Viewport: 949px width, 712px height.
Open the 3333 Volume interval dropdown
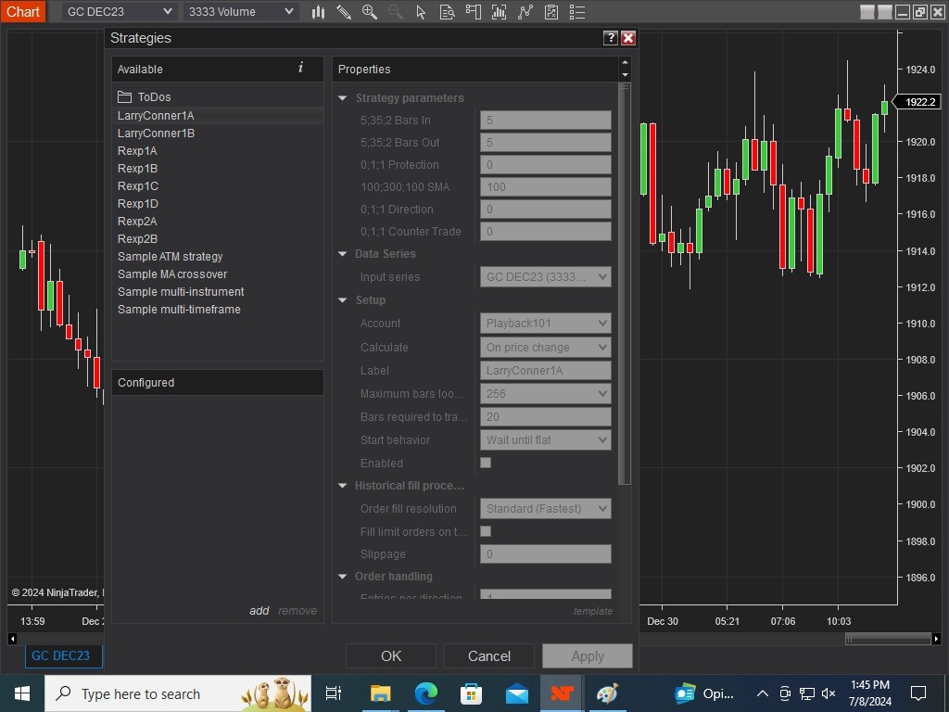[x=240, y=11]
